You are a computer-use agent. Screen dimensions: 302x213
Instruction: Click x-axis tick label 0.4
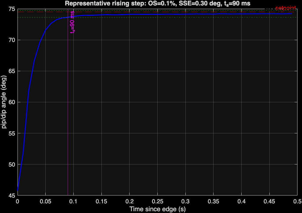point(241,202)
